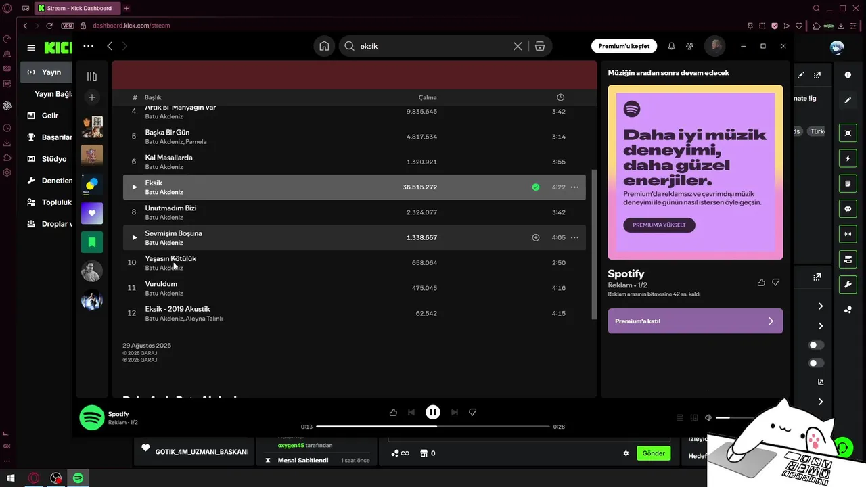
Task: Pause playback in Spotify player bar
Action: click(x=433, y=412)
